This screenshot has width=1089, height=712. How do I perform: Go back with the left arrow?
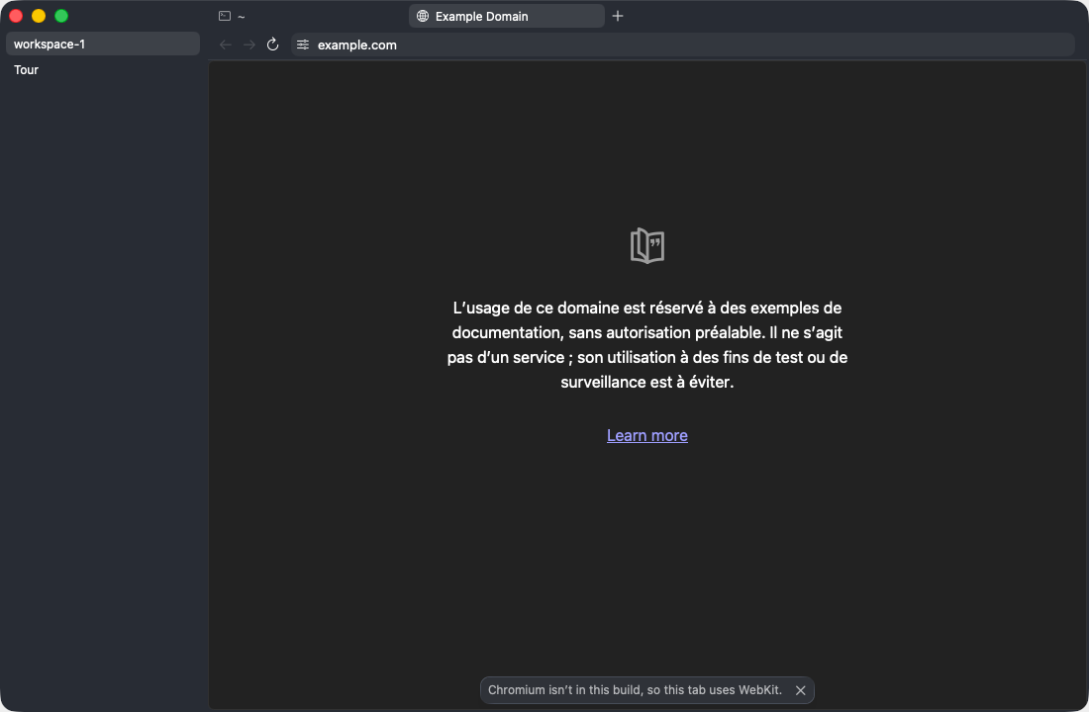[225, 44]
